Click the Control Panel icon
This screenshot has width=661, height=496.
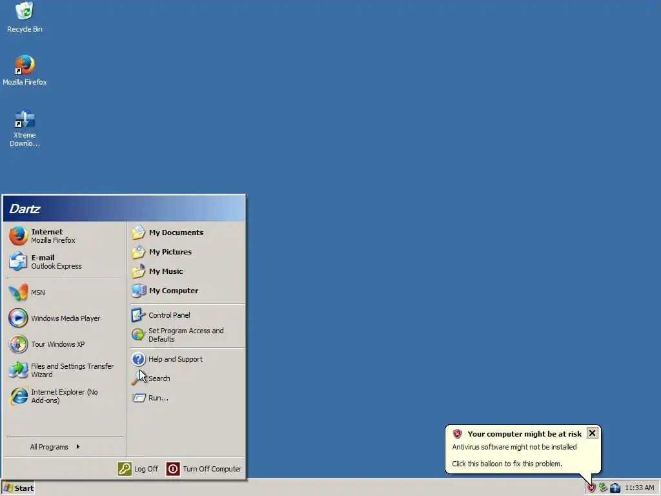pyautogui.click(x=138, y=315)
